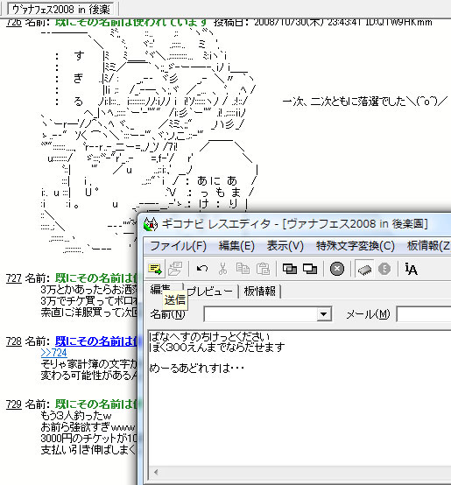Expand the 名前(N) dropdown arrow
This screenshot has height=485, width=451.
pos(323,314)
